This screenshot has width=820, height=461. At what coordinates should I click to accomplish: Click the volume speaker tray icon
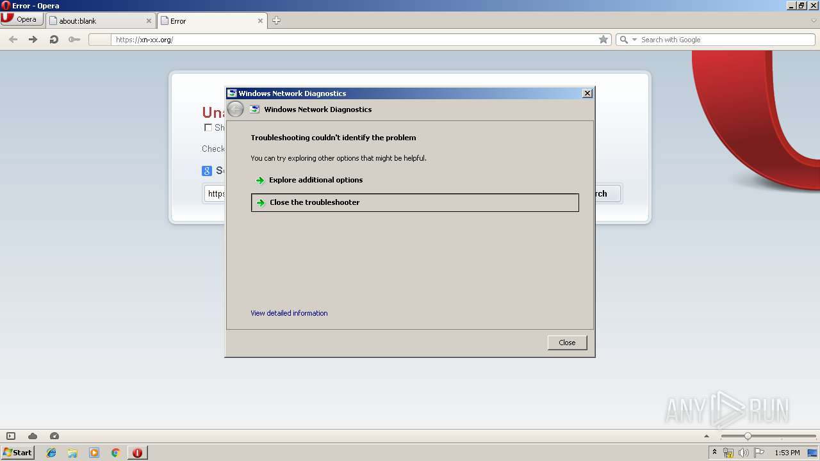point(744,453)
